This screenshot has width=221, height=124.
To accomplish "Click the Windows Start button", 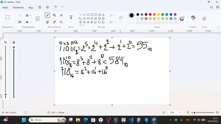I will pos(24,120).
